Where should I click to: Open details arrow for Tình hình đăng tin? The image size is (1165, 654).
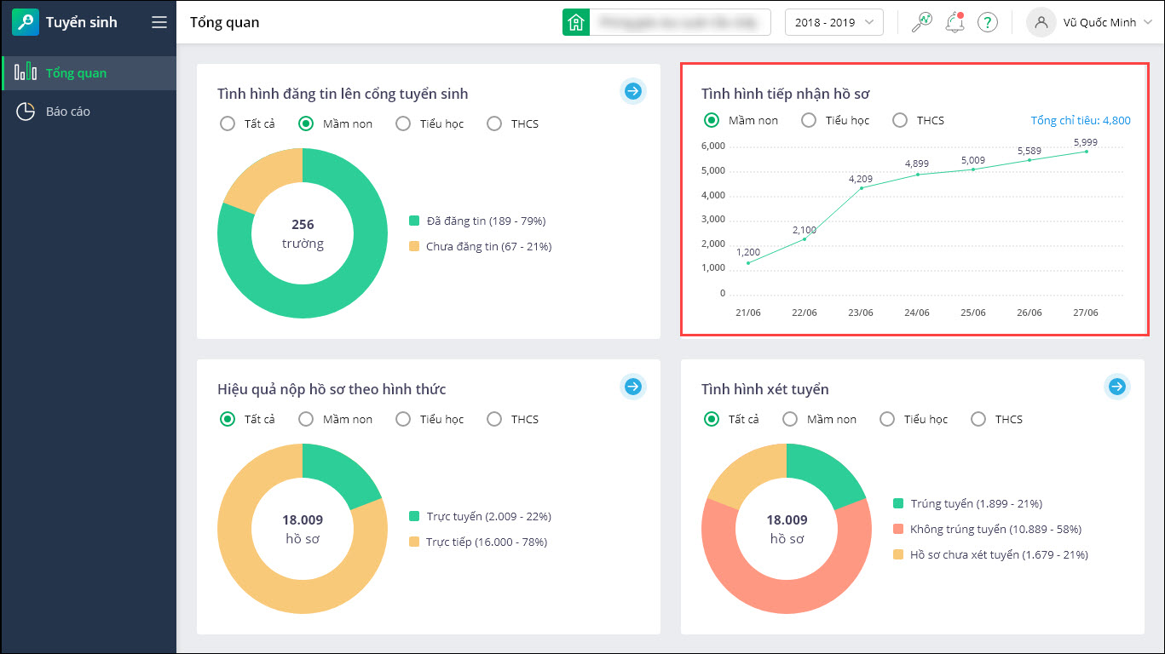point(632,91)
